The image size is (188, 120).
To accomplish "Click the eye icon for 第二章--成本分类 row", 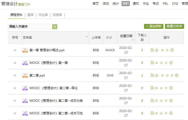I will pos(157,100).
